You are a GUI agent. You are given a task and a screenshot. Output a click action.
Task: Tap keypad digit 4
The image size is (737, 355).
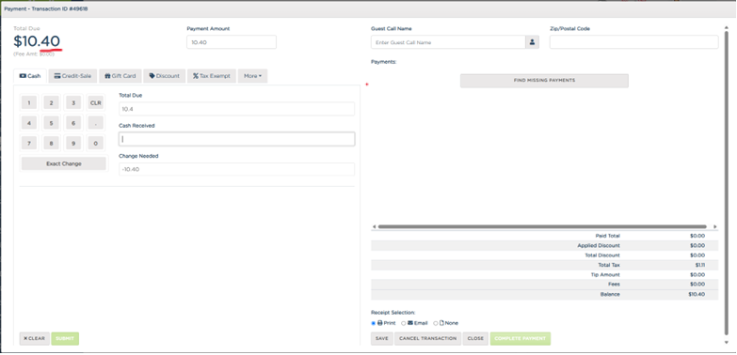pos(29,123)
